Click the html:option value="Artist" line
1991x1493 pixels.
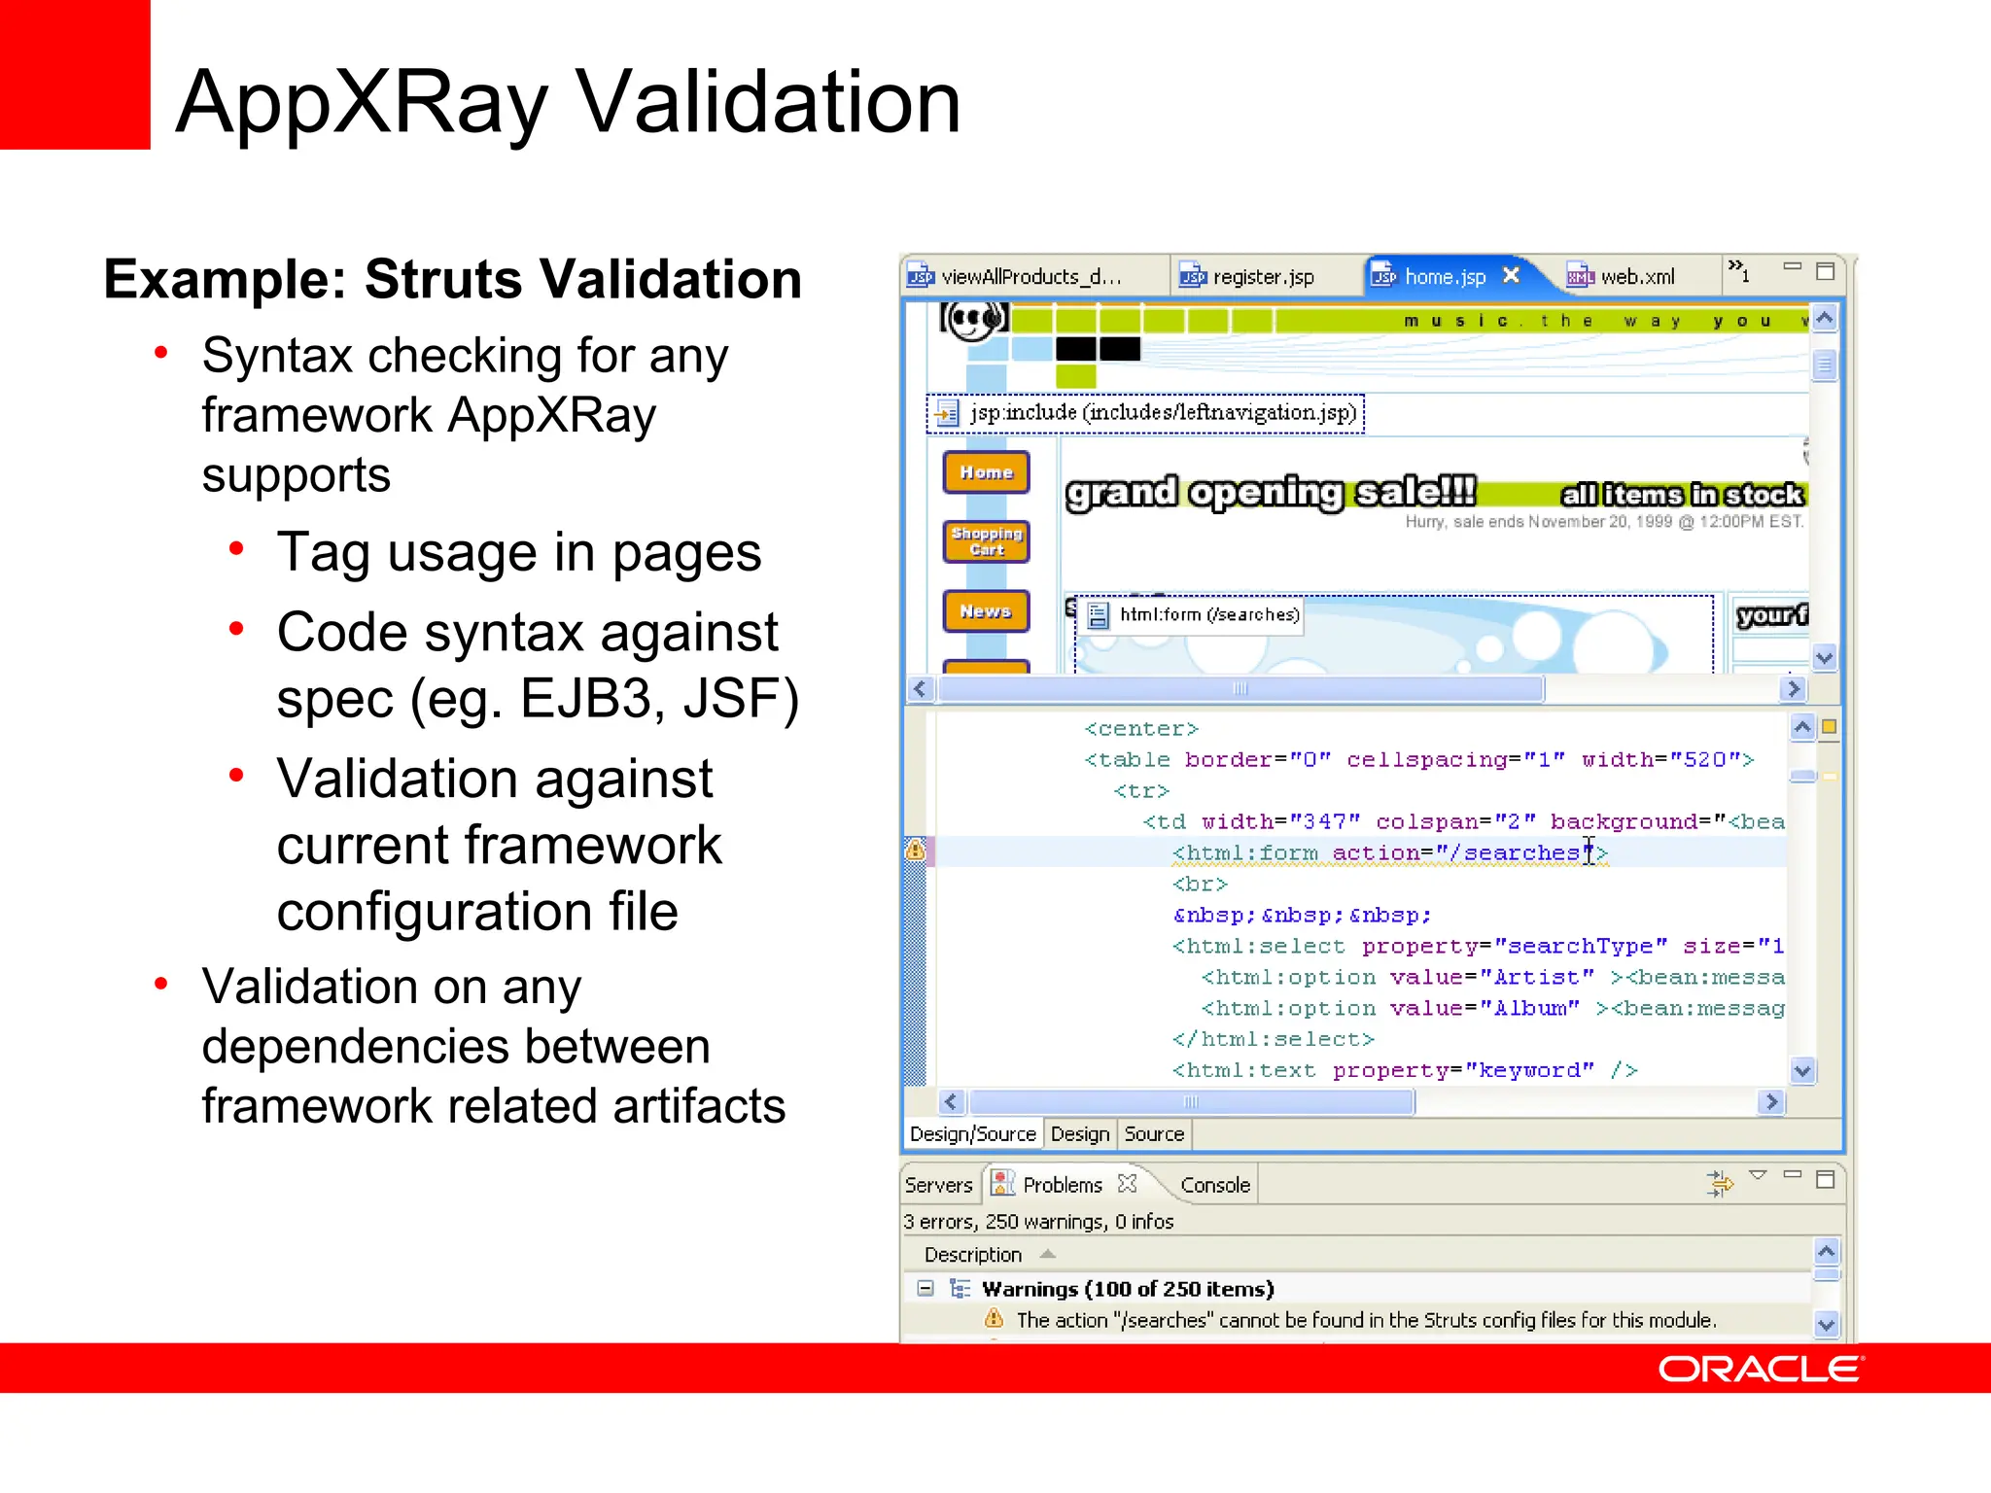(1492, 977)
